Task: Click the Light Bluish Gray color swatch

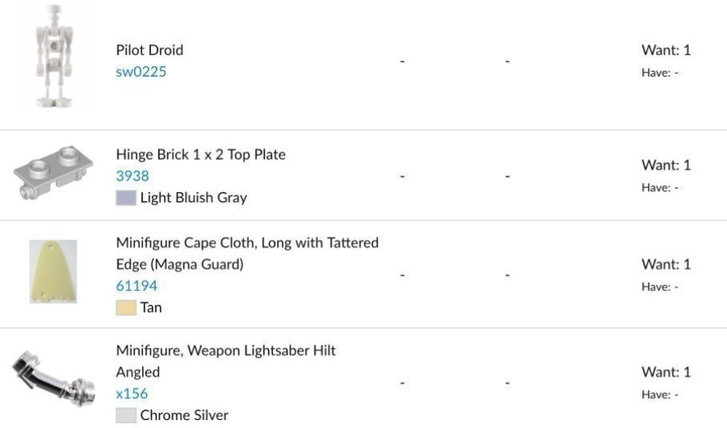Action: (x=125, y=198)
